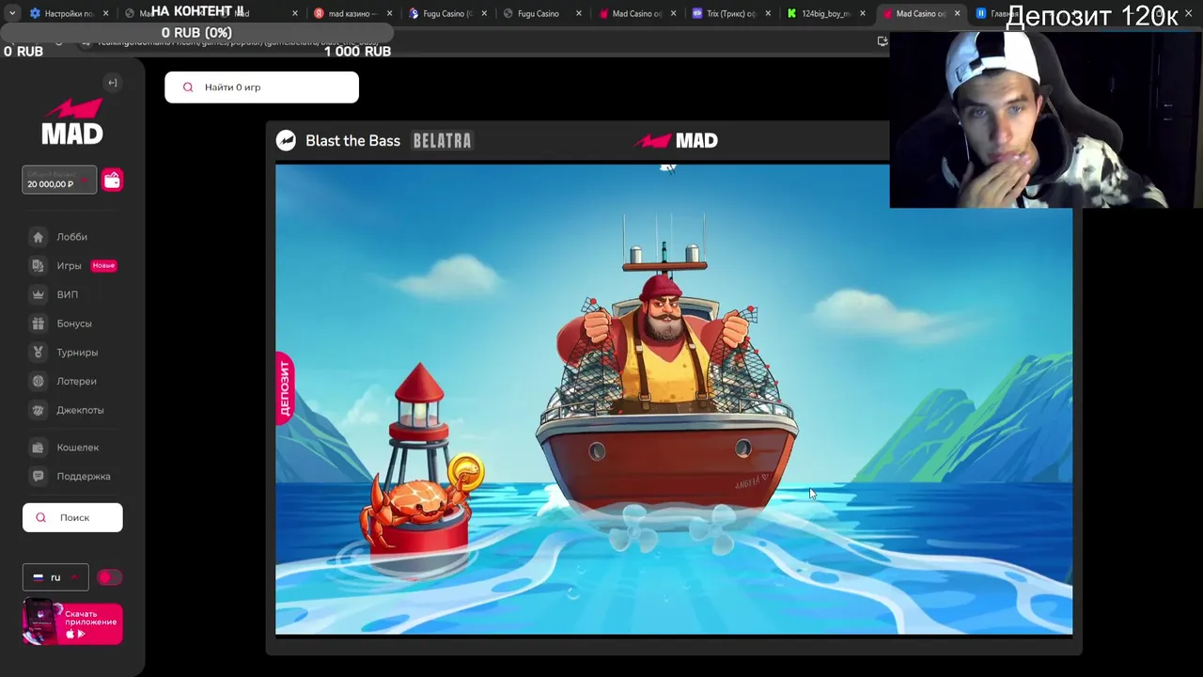Viewport: 1203px width, 677px height.
Task: Go to Турниры in the sidebar
Action: pyautogui.click(x=77, y=353)
